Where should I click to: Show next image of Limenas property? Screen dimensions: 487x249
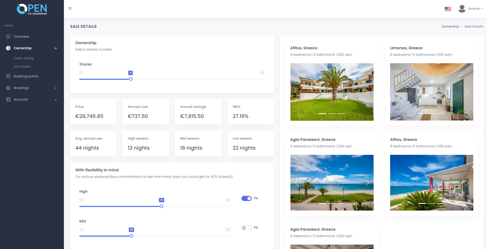(467, 92)
